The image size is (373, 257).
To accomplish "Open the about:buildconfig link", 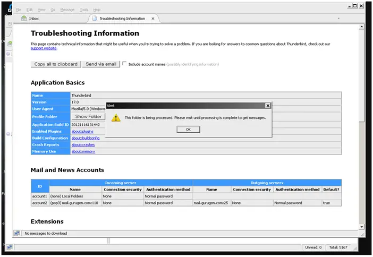I will coord(86,138).
